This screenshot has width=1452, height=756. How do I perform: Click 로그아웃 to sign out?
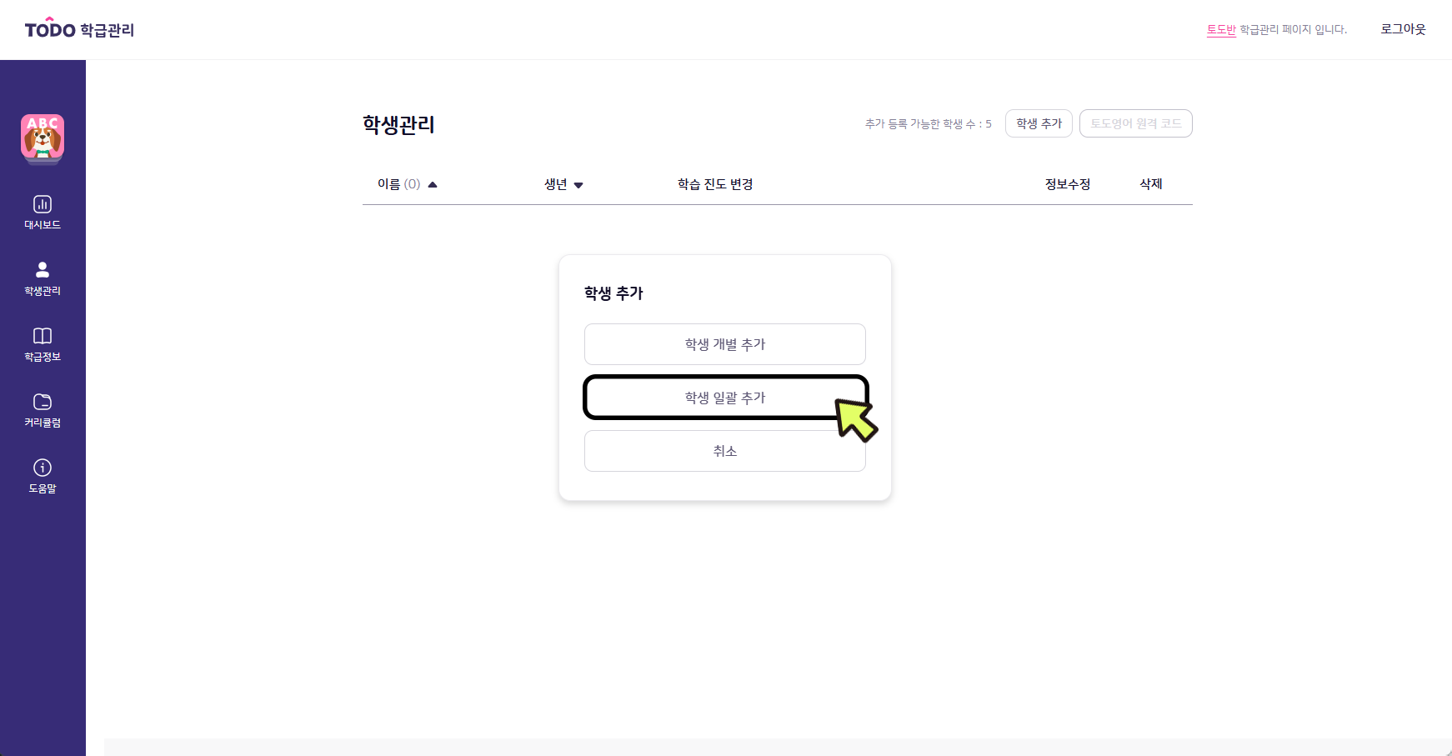(x=1403, y=29)
